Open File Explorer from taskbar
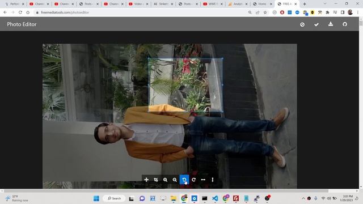 coord(174,198)
